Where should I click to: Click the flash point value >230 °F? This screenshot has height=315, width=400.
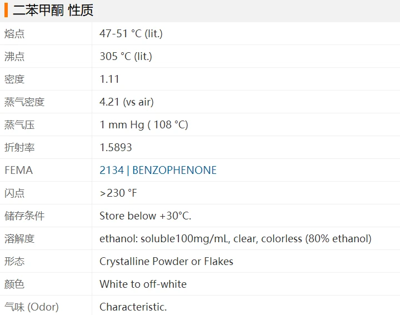(x=118, y=193)
